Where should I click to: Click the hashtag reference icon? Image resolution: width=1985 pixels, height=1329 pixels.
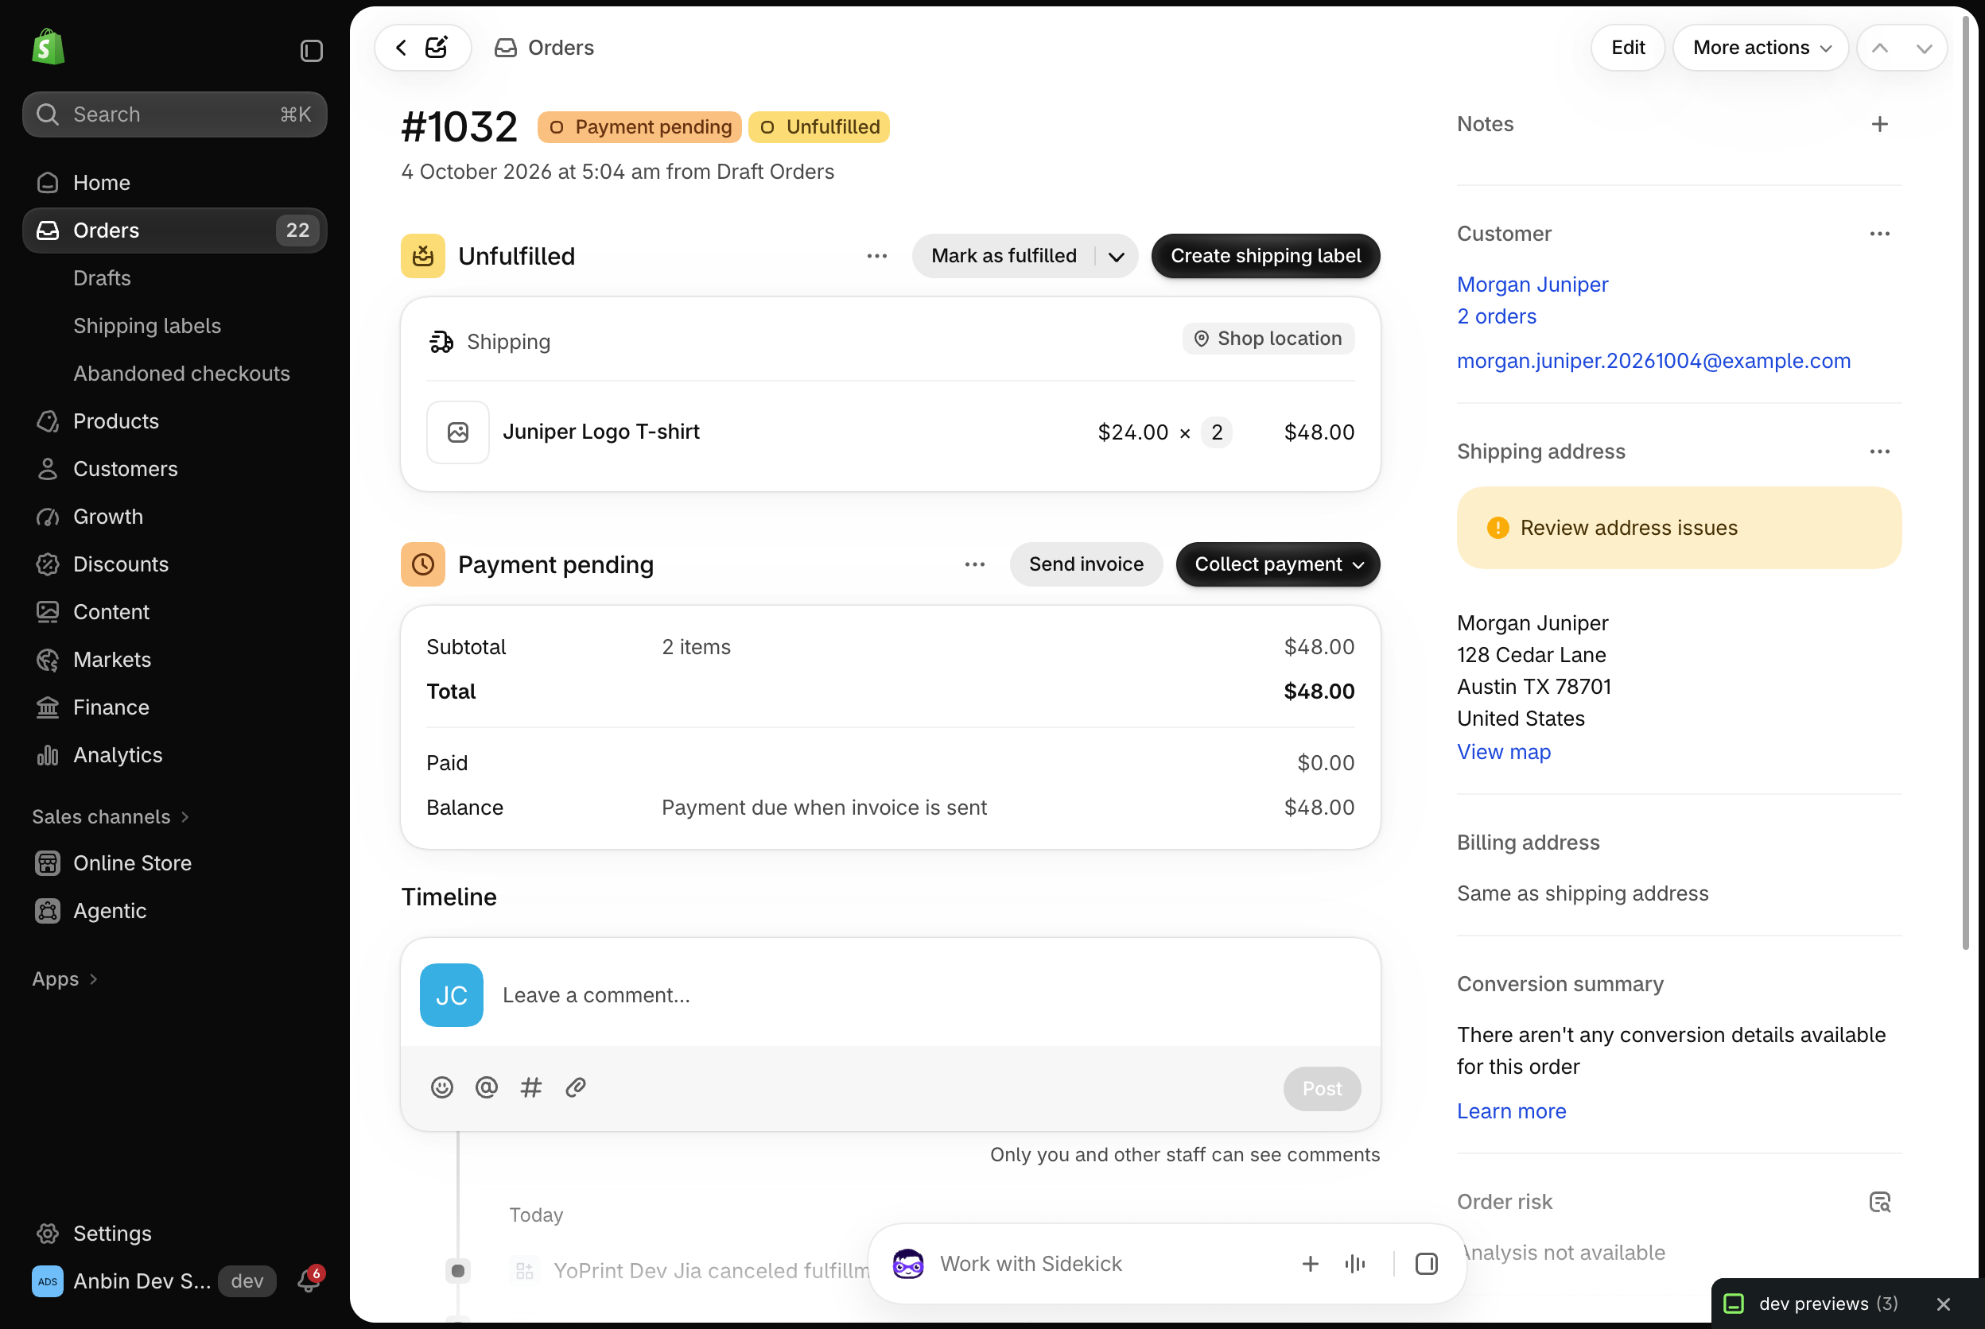530,1087
